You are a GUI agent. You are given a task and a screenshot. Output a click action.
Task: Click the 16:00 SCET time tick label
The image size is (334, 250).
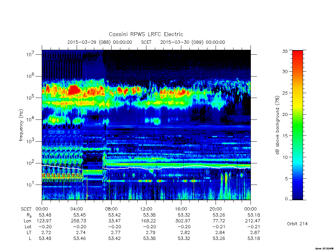[181, 209]
